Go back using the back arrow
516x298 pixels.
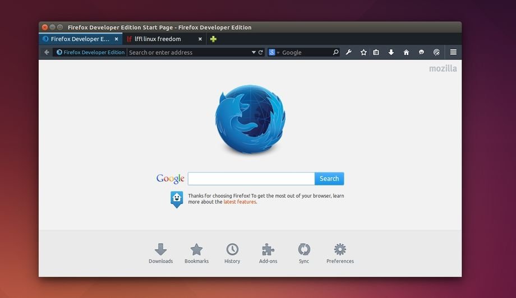[47, 52]
